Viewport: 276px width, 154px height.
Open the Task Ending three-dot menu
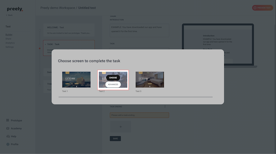pyautogui.click(x=165, y=107)
